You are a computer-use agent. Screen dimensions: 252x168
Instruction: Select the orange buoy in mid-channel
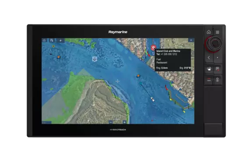click(x=138, y=76)
